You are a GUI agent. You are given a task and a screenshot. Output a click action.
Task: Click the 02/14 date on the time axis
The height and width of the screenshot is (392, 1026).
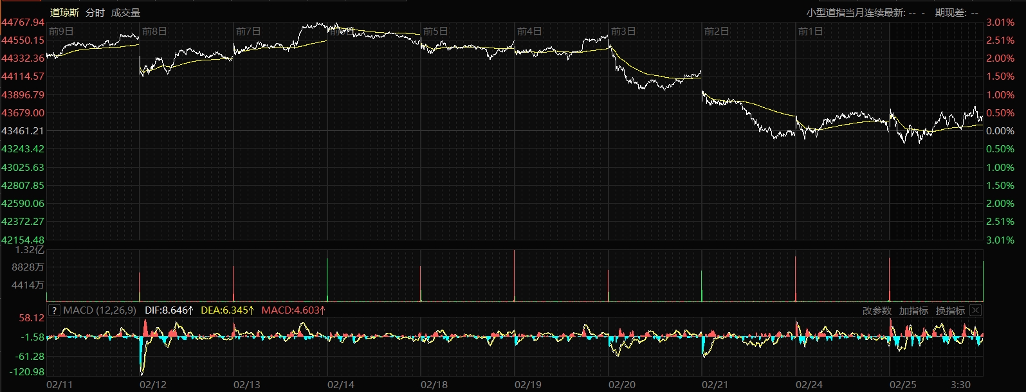pyautogui.click(x=341, y=384)
